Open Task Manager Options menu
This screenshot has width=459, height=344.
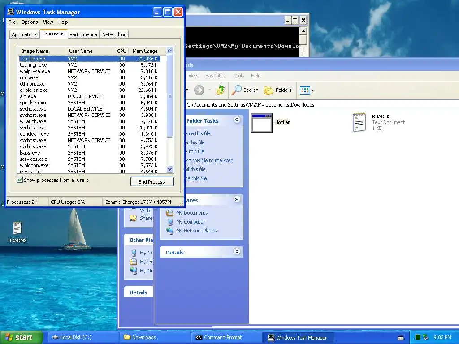pyautogui.click(x=30, y=22)
